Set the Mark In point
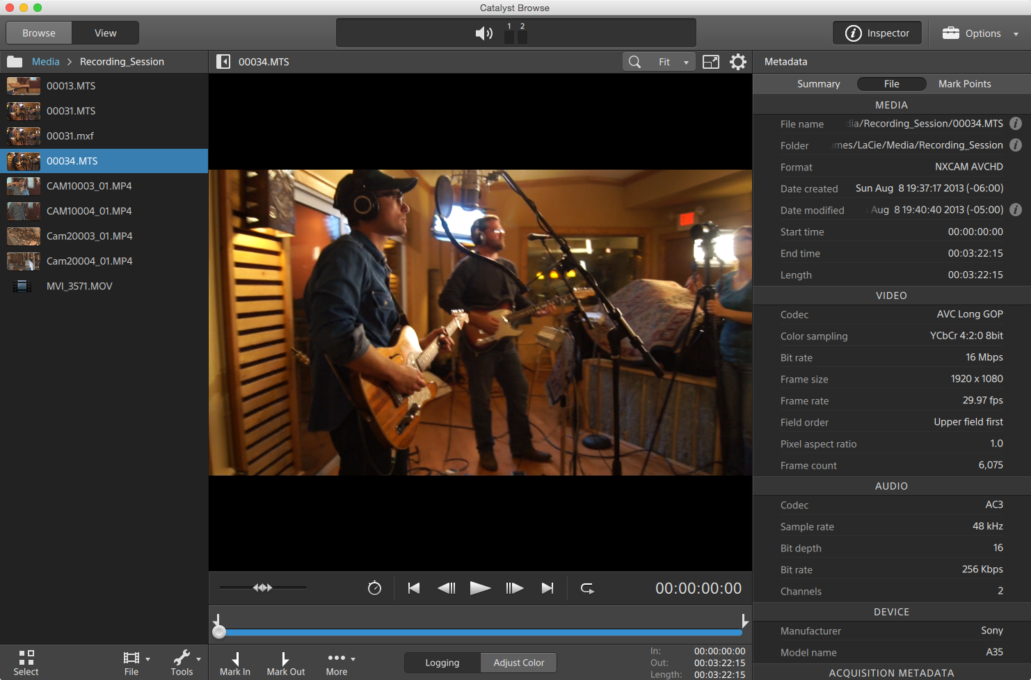 pyautogui.click(x=235, y=663)
